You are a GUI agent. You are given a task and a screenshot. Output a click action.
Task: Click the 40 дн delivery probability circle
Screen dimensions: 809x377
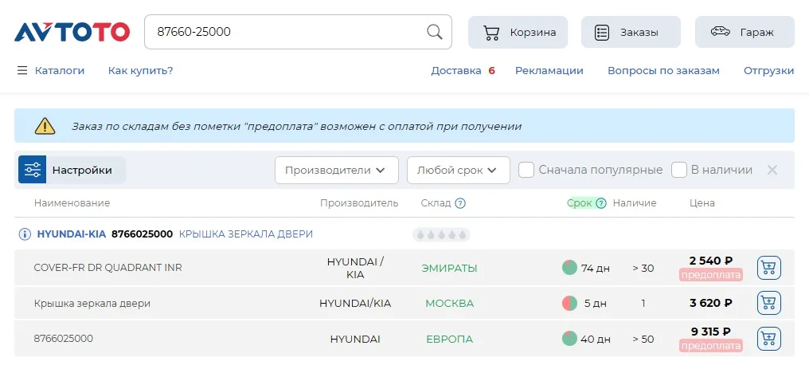(x=569, y=339)
